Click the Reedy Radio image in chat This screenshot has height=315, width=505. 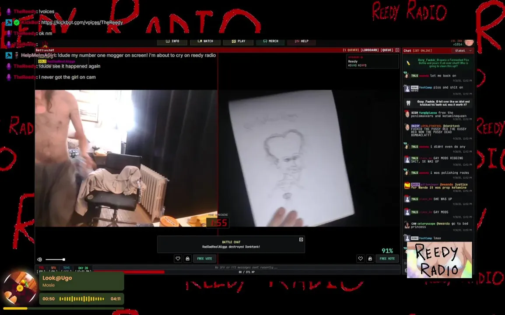click(439, 260)
